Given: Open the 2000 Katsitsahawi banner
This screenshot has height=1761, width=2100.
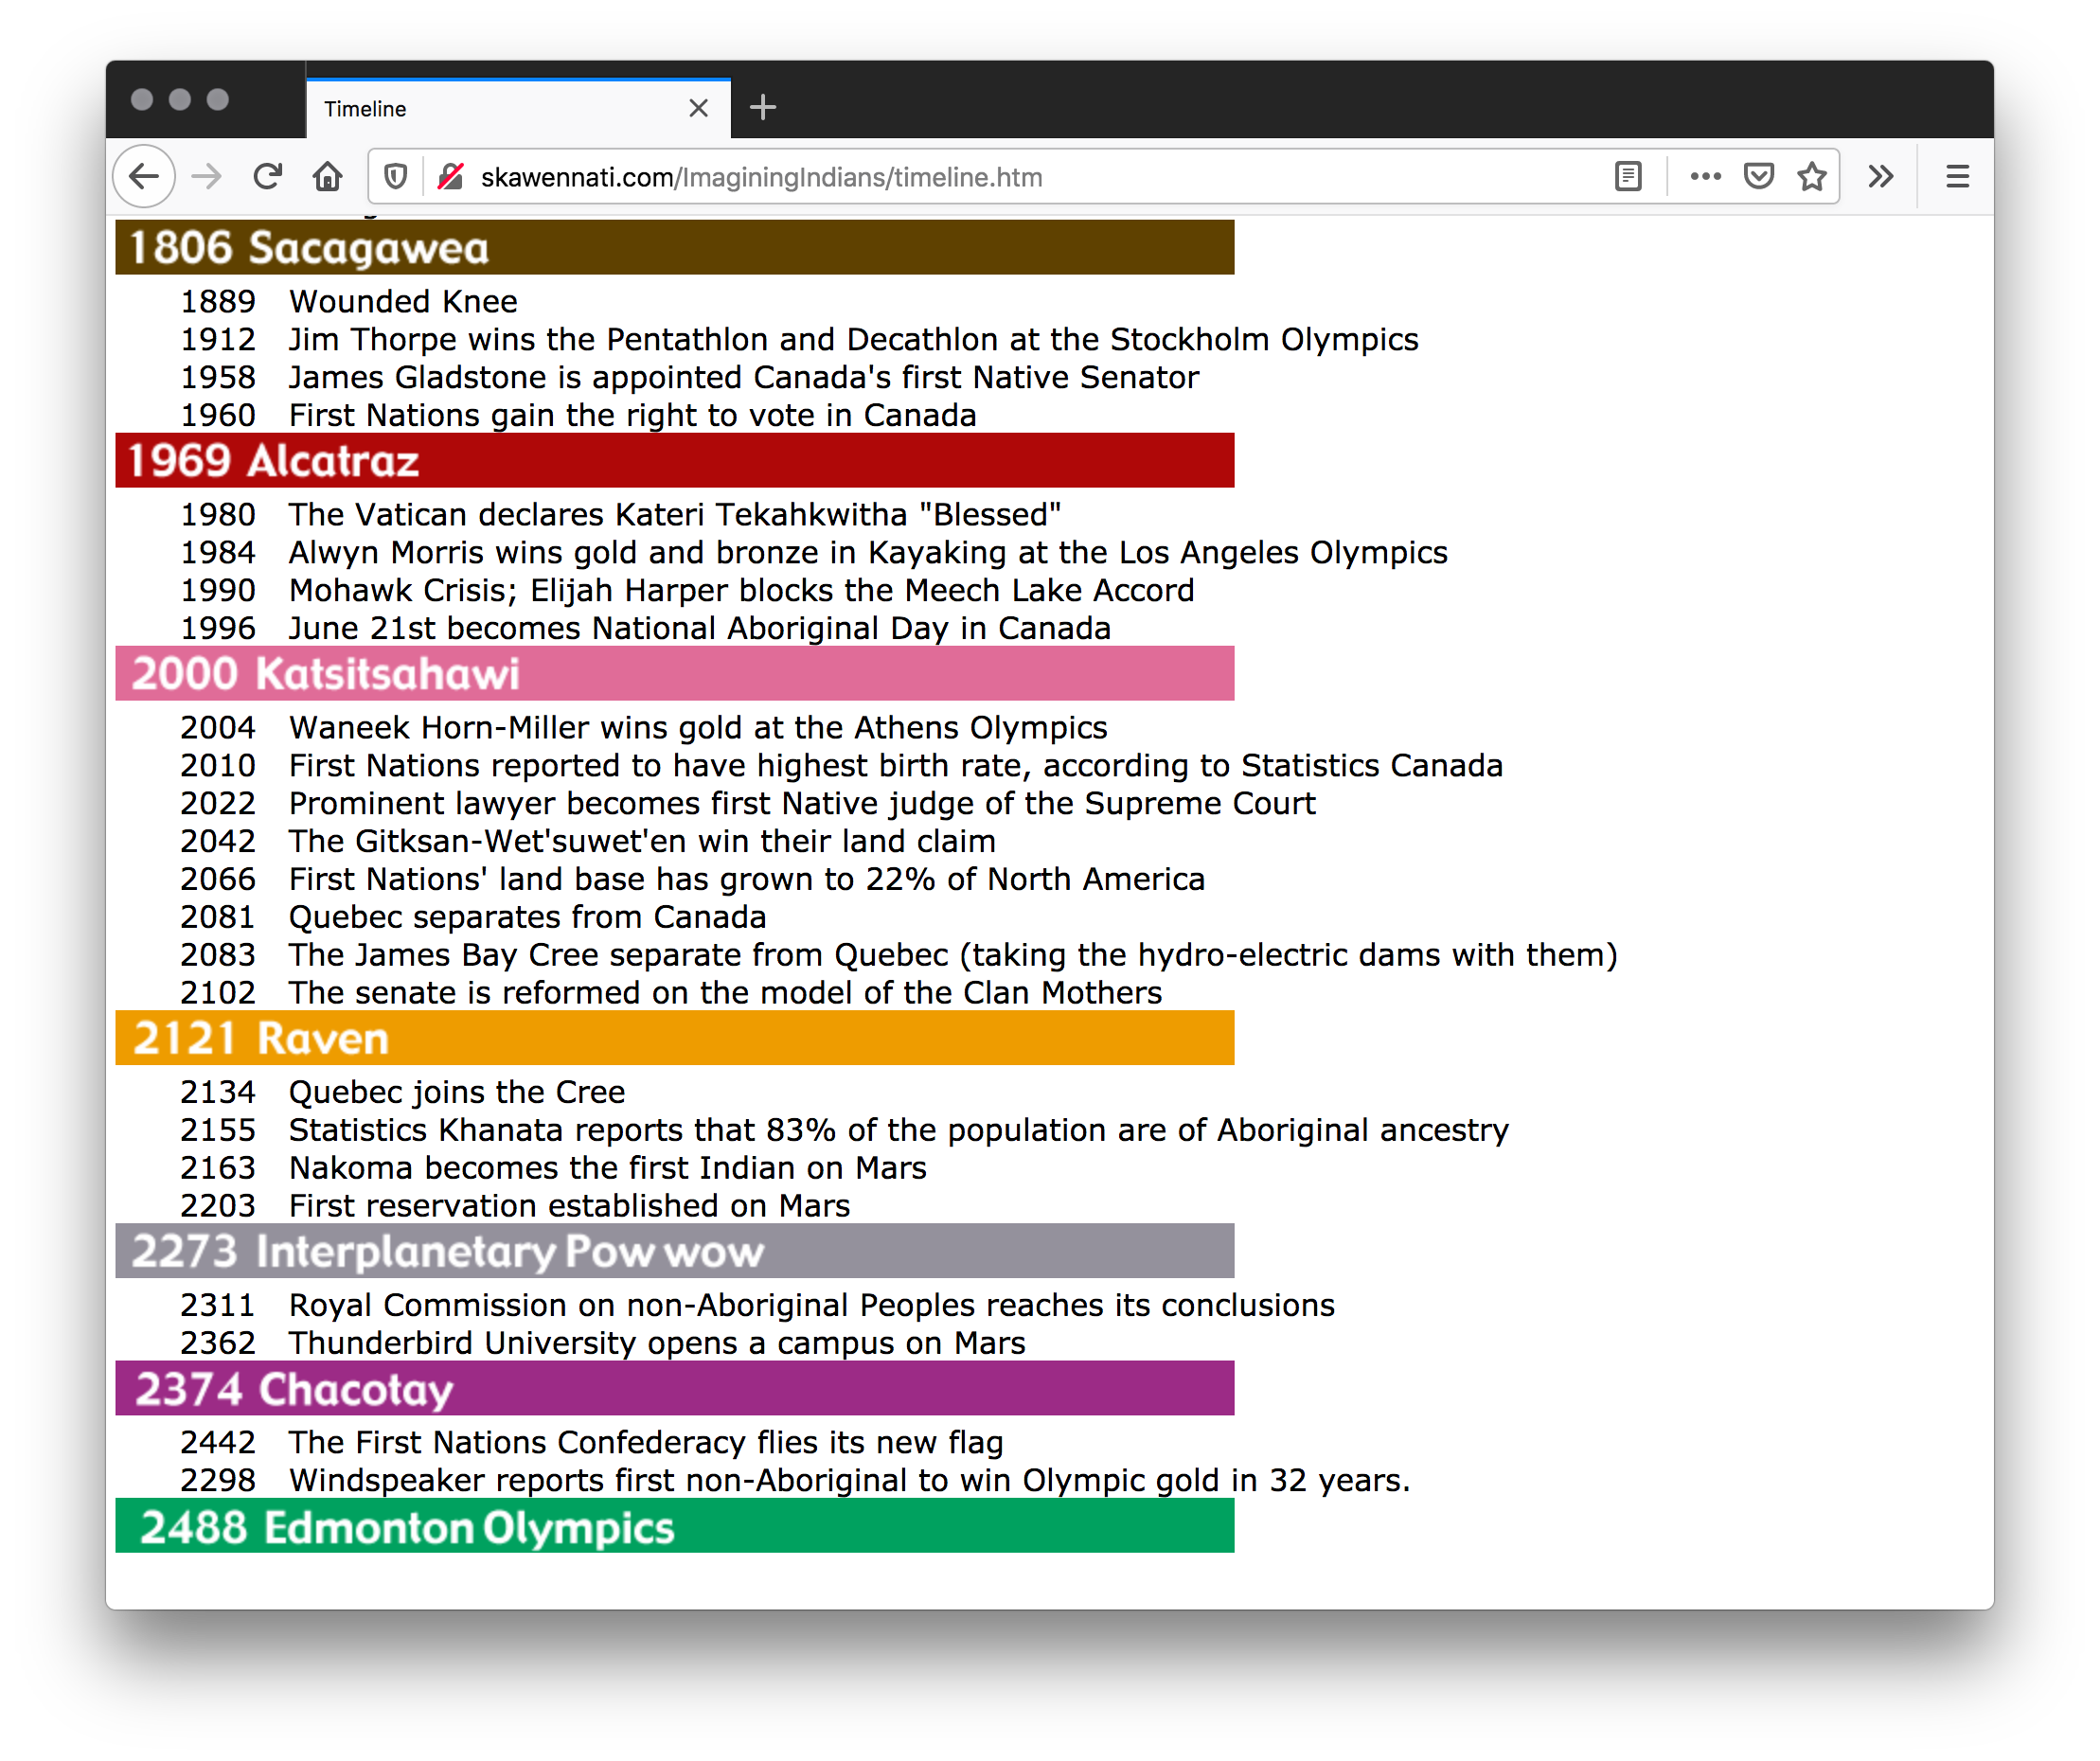Looking at the screenshot, I should pyautogui.click(x=675, y=673).
